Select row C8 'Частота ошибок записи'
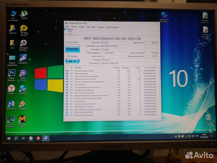 click(112, 115)
